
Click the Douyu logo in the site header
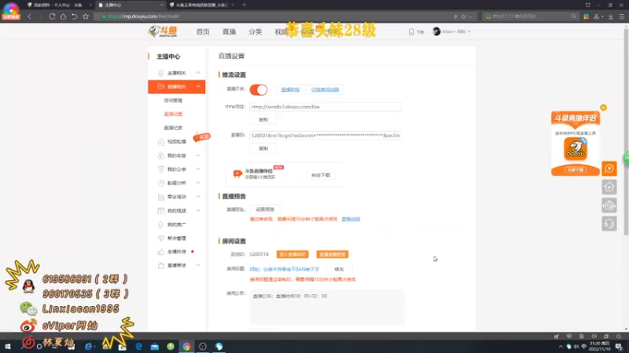click(163, 31)
